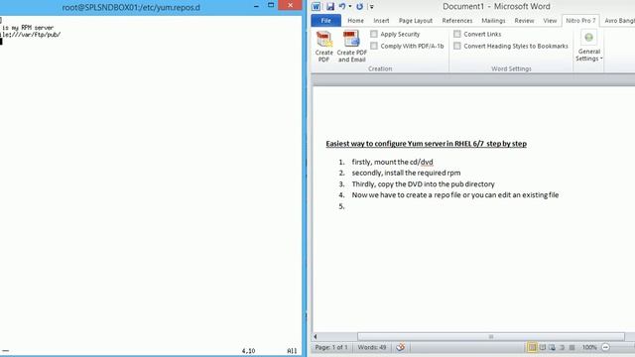Check Comply With PDF/A-1b
This screenshot has width=635, height=357.
coord(374,46)
